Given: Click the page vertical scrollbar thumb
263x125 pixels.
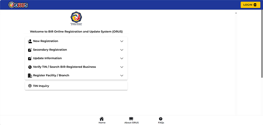Looking at the screenshot, I should pos(262,44).
